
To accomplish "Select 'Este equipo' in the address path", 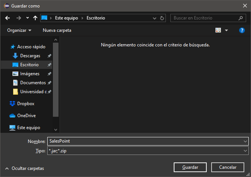I will [66, 18].
